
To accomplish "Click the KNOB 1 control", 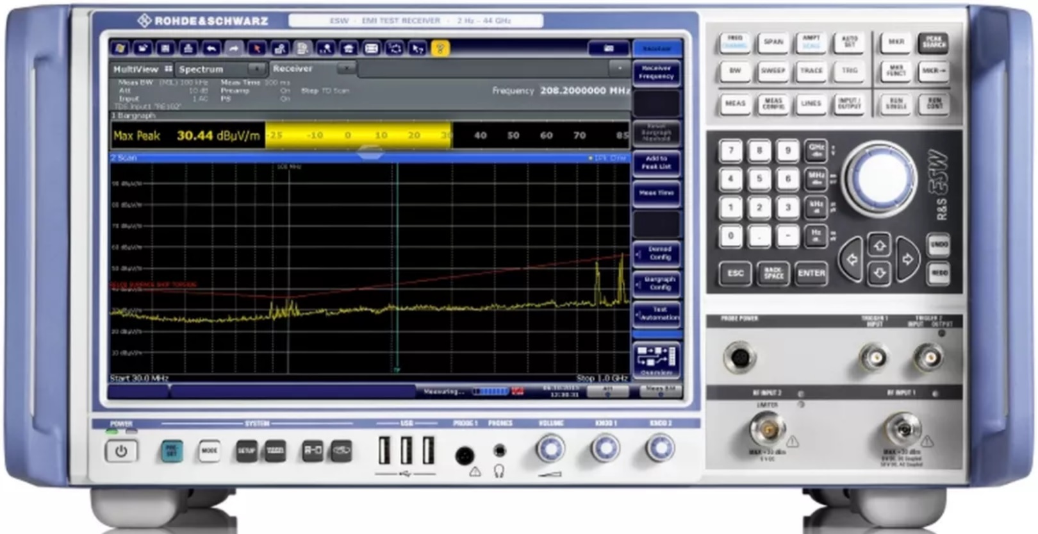I will 605,449.
